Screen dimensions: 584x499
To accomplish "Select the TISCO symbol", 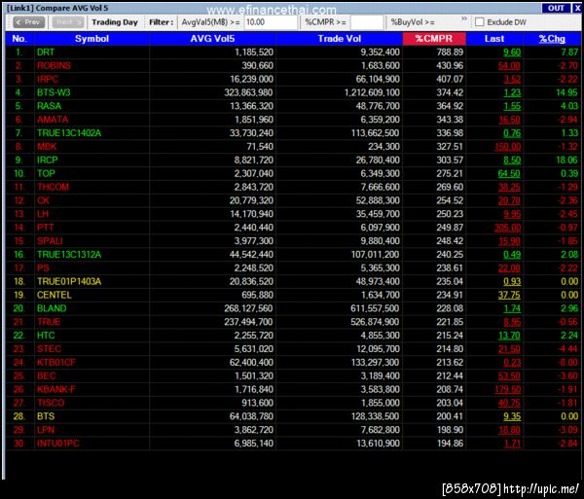I will tap(51, 403).
